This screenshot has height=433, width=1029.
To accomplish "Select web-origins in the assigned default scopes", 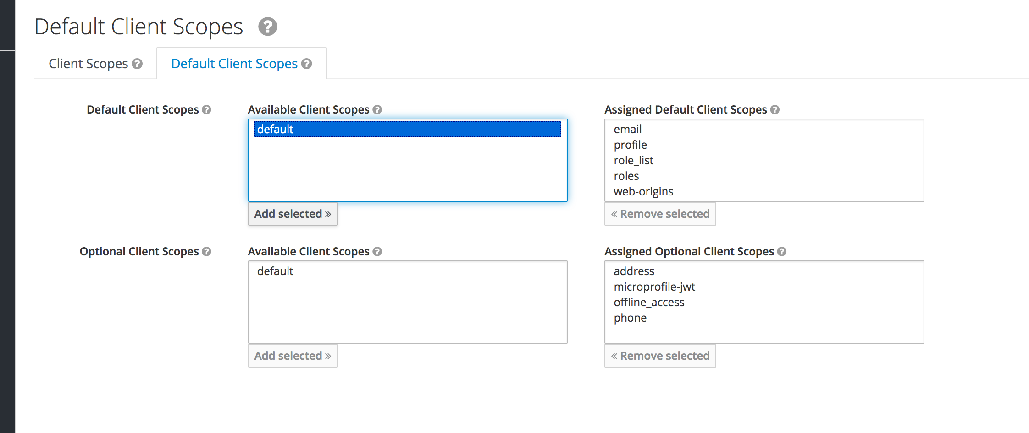I will click(643, 191).
